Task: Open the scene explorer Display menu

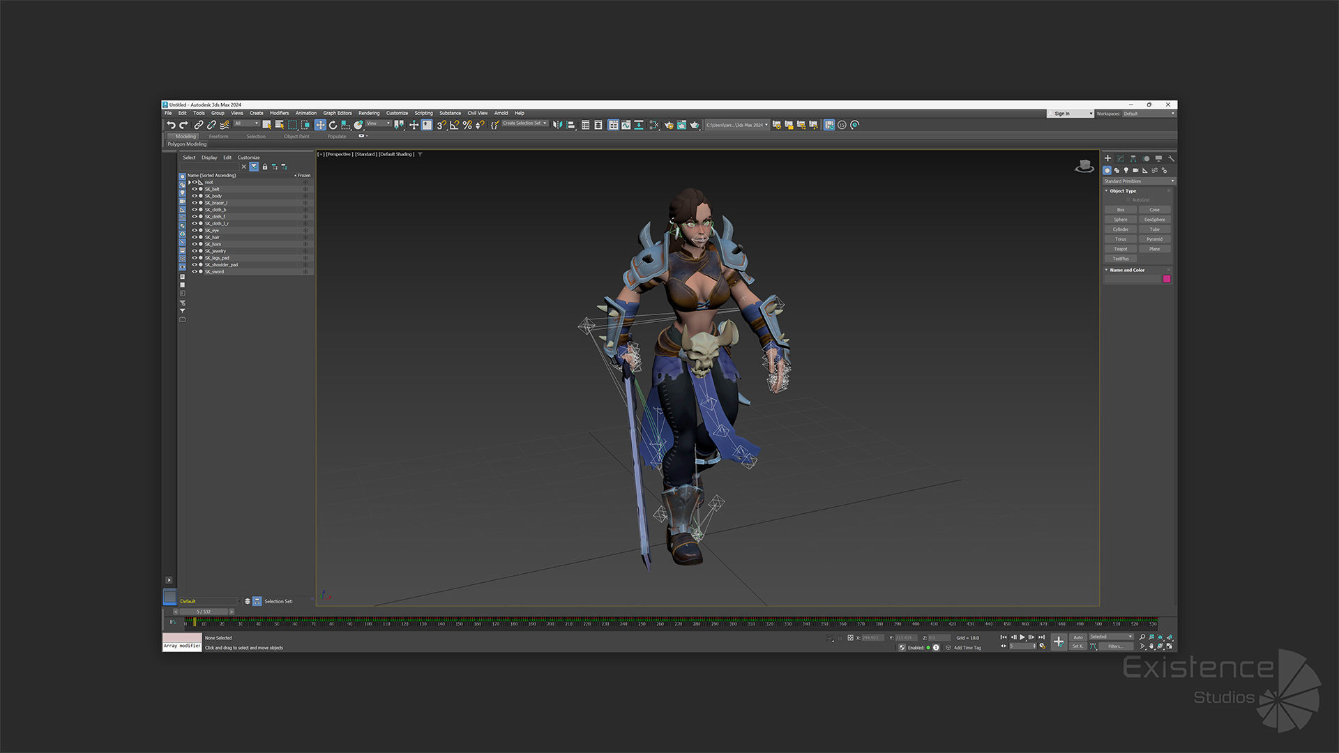Action: click(209, 158)
